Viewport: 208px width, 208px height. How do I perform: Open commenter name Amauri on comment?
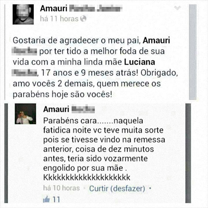click(56, 109)
